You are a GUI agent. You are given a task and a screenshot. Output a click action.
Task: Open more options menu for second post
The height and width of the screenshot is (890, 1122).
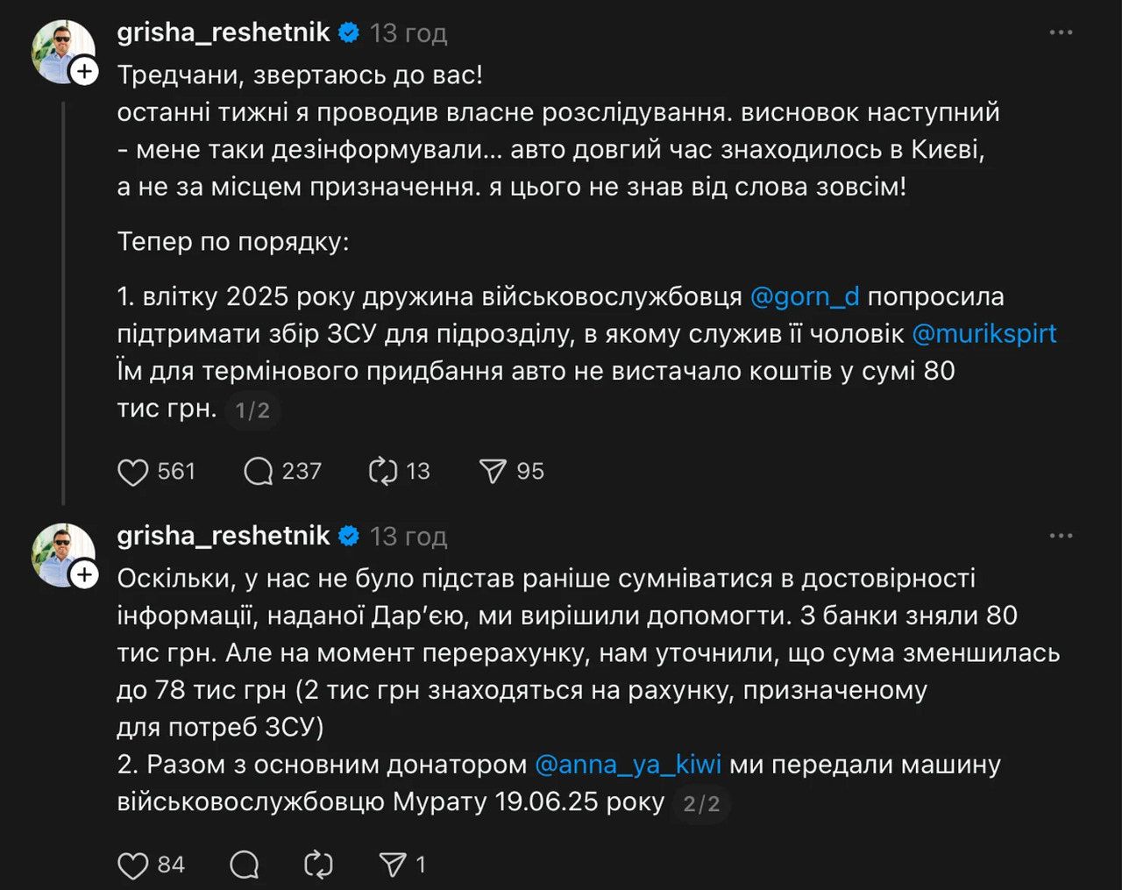(x=1061, y=536)
